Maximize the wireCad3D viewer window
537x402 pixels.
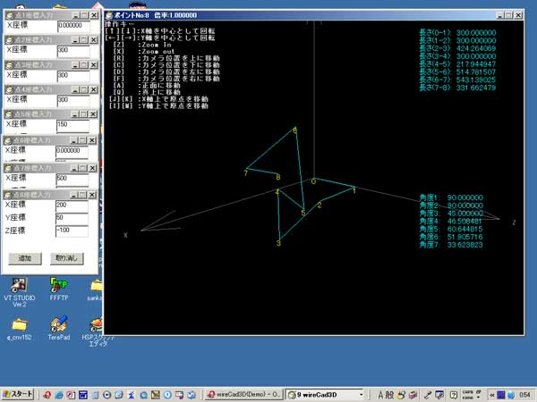click(x=510, y=16)
